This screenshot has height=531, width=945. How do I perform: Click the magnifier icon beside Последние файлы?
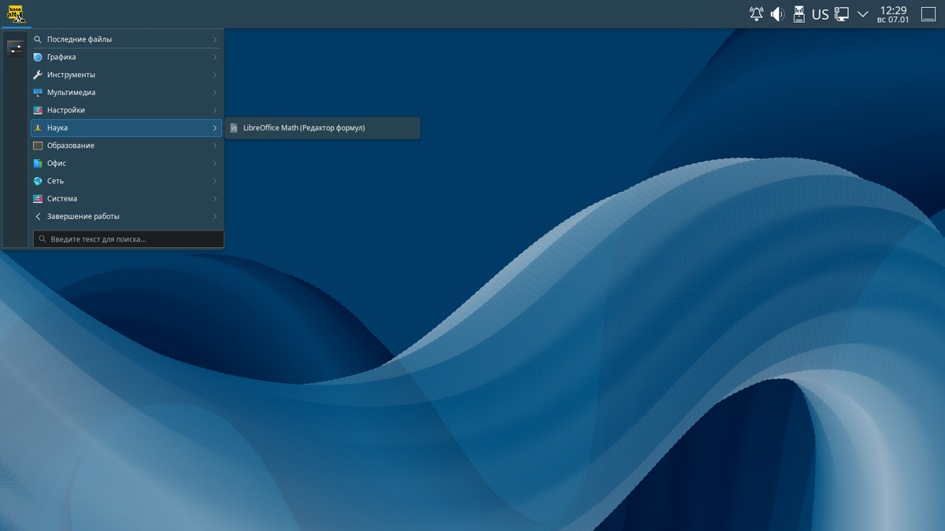[38, 39]
